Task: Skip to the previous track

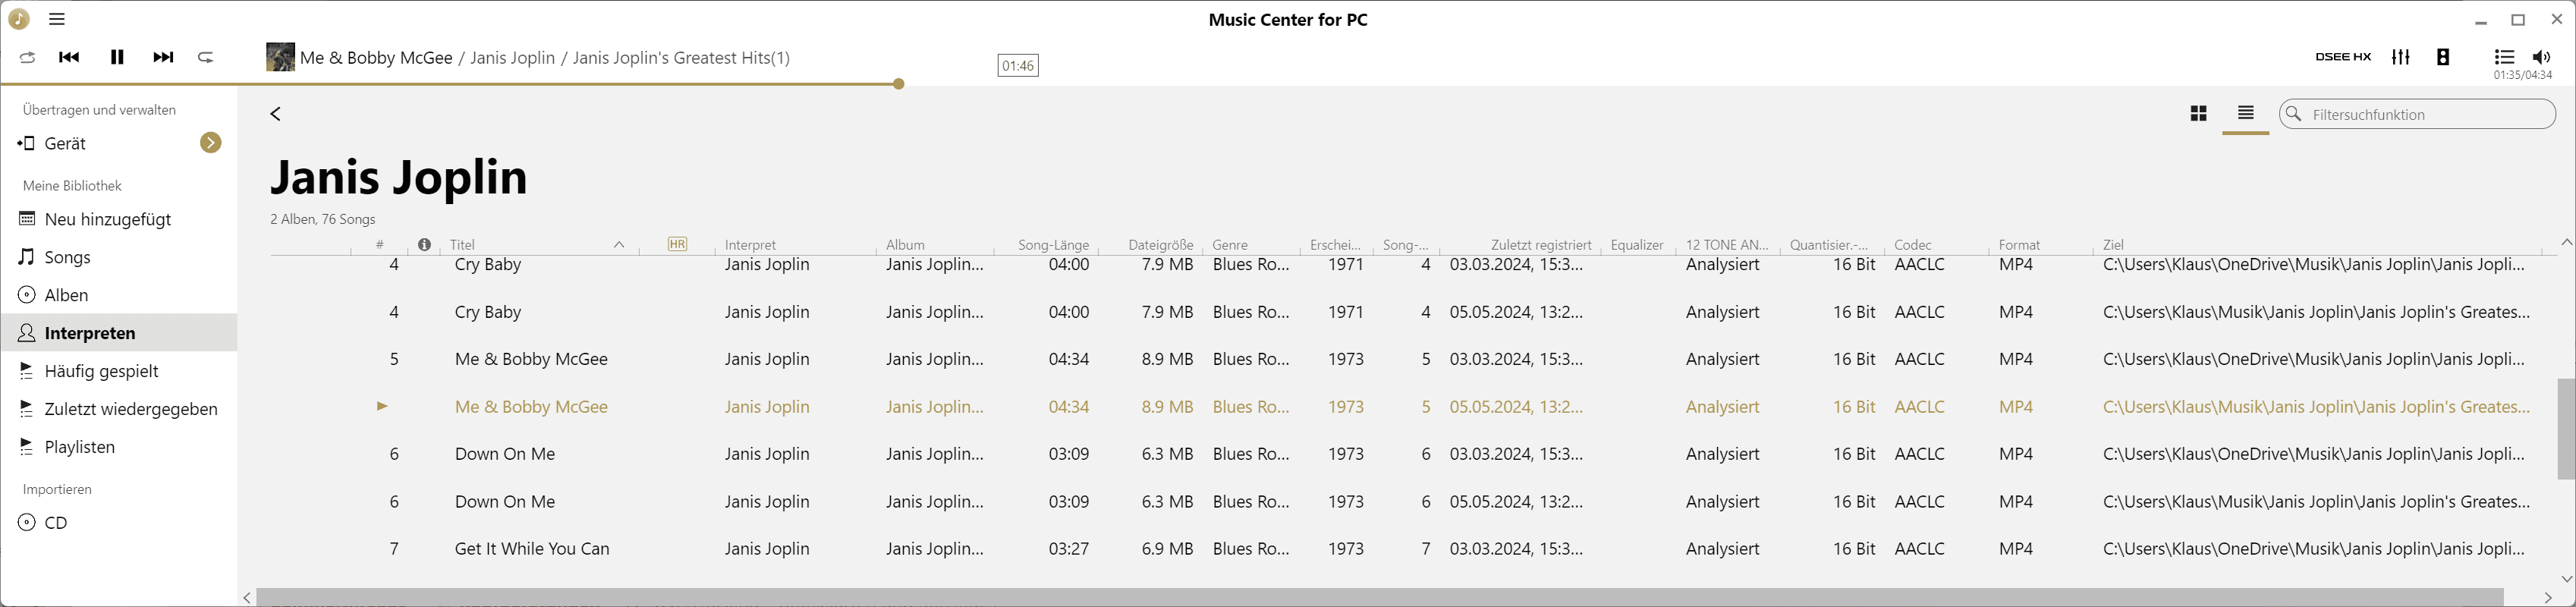Action: pos(69,57)
